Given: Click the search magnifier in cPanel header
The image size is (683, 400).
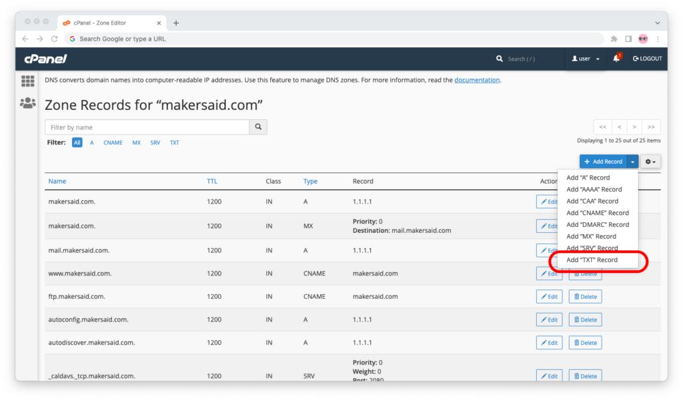Looking at the screenshot, I should pos(499,59).
